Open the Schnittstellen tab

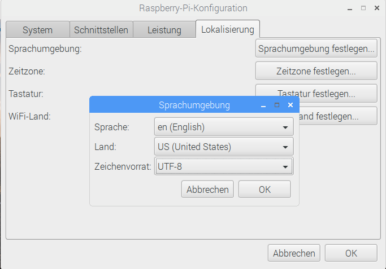point(102,30)
